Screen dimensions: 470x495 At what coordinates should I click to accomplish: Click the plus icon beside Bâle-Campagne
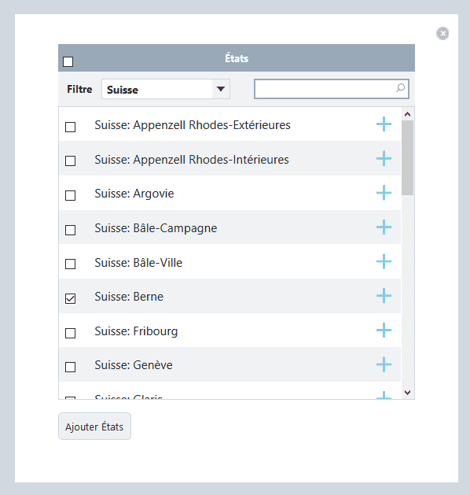point(384,227)
